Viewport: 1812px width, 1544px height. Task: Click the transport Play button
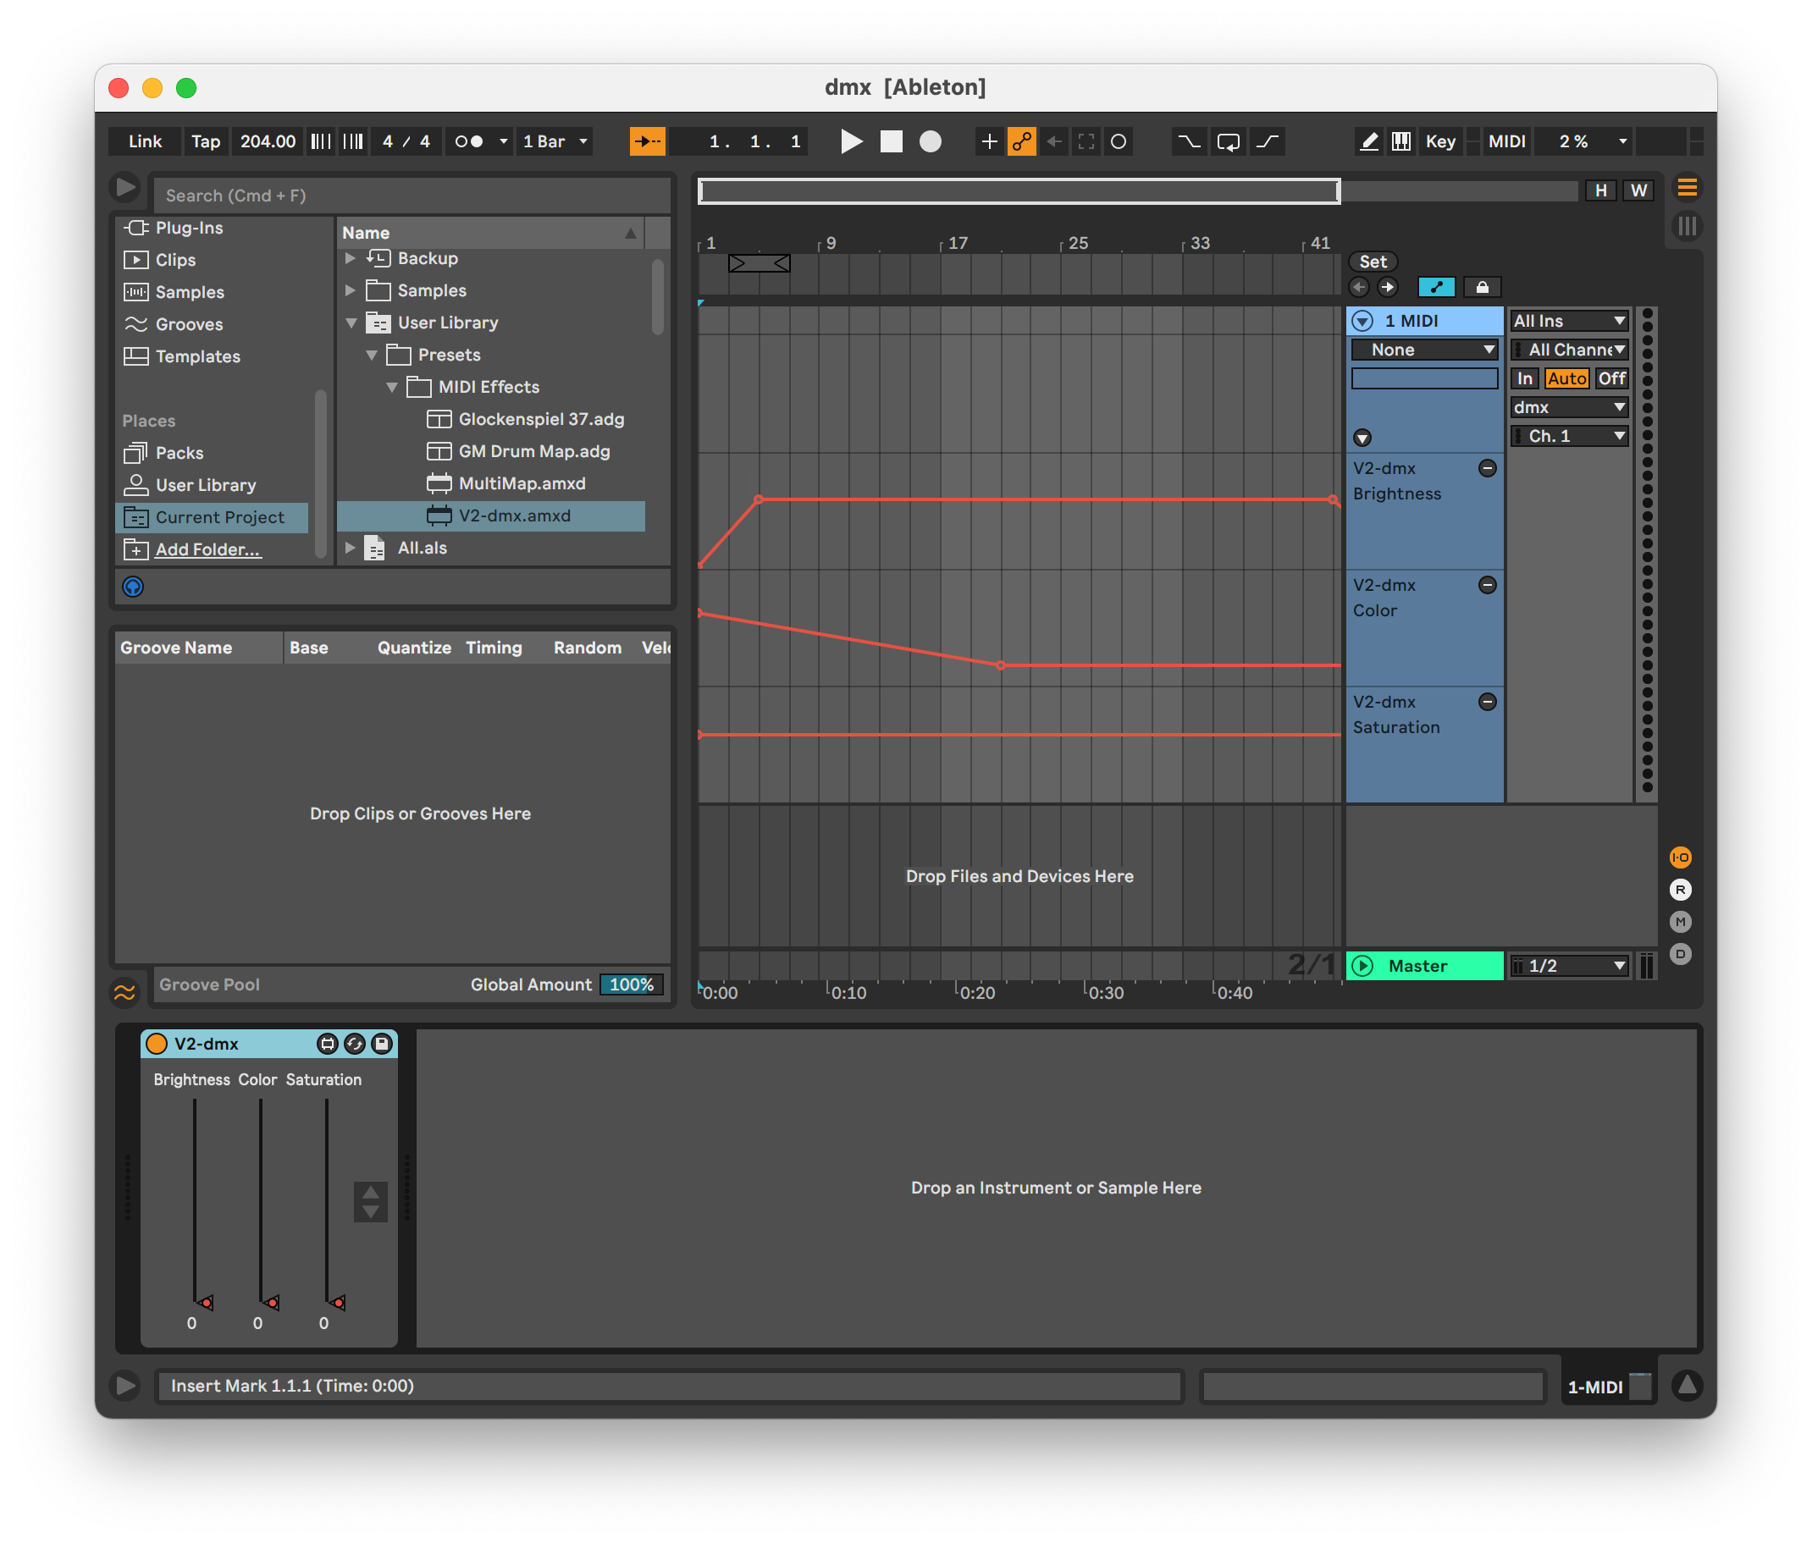coord(850,141)
